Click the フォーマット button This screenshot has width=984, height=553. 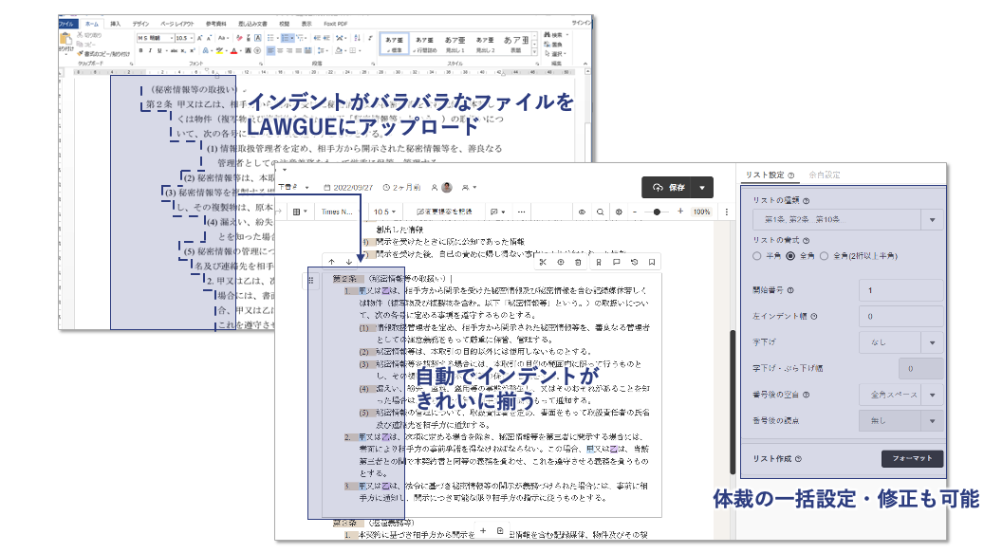click(912, 459)
